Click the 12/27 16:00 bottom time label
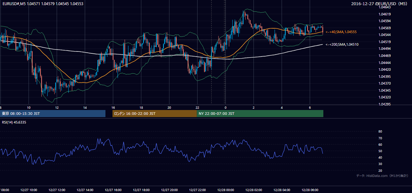Viewport: 412px width, 193px height. tap(113, 190)
